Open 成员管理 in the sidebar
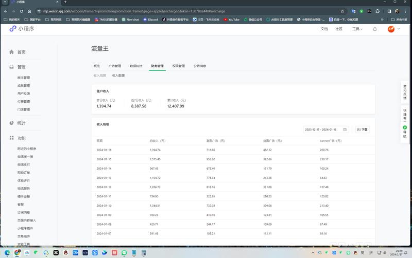 click(24, 85)
